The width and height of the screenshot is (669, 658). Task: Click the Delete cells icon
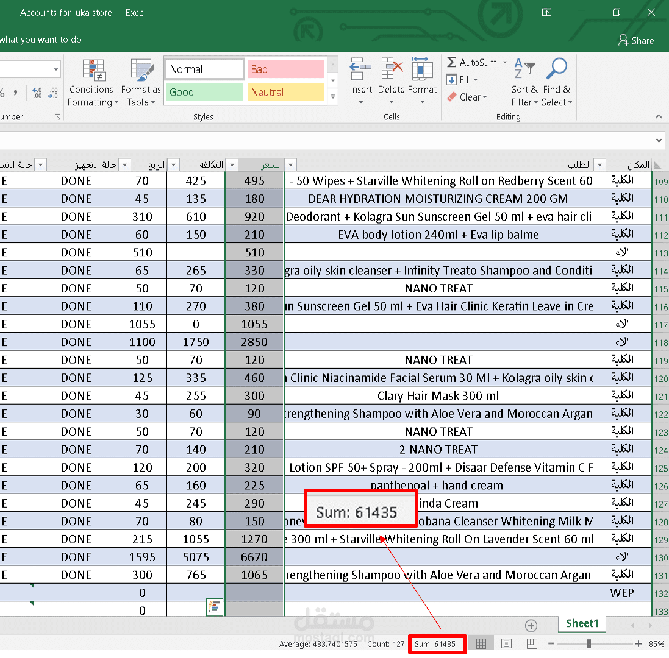click(392, 69)
